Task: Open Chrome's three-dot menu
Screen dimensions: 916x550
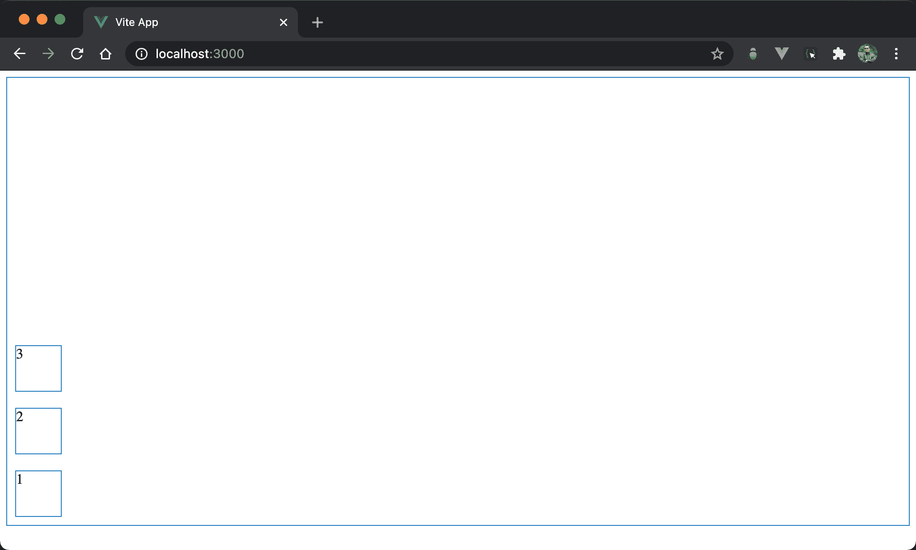Action: click(896, 54)
